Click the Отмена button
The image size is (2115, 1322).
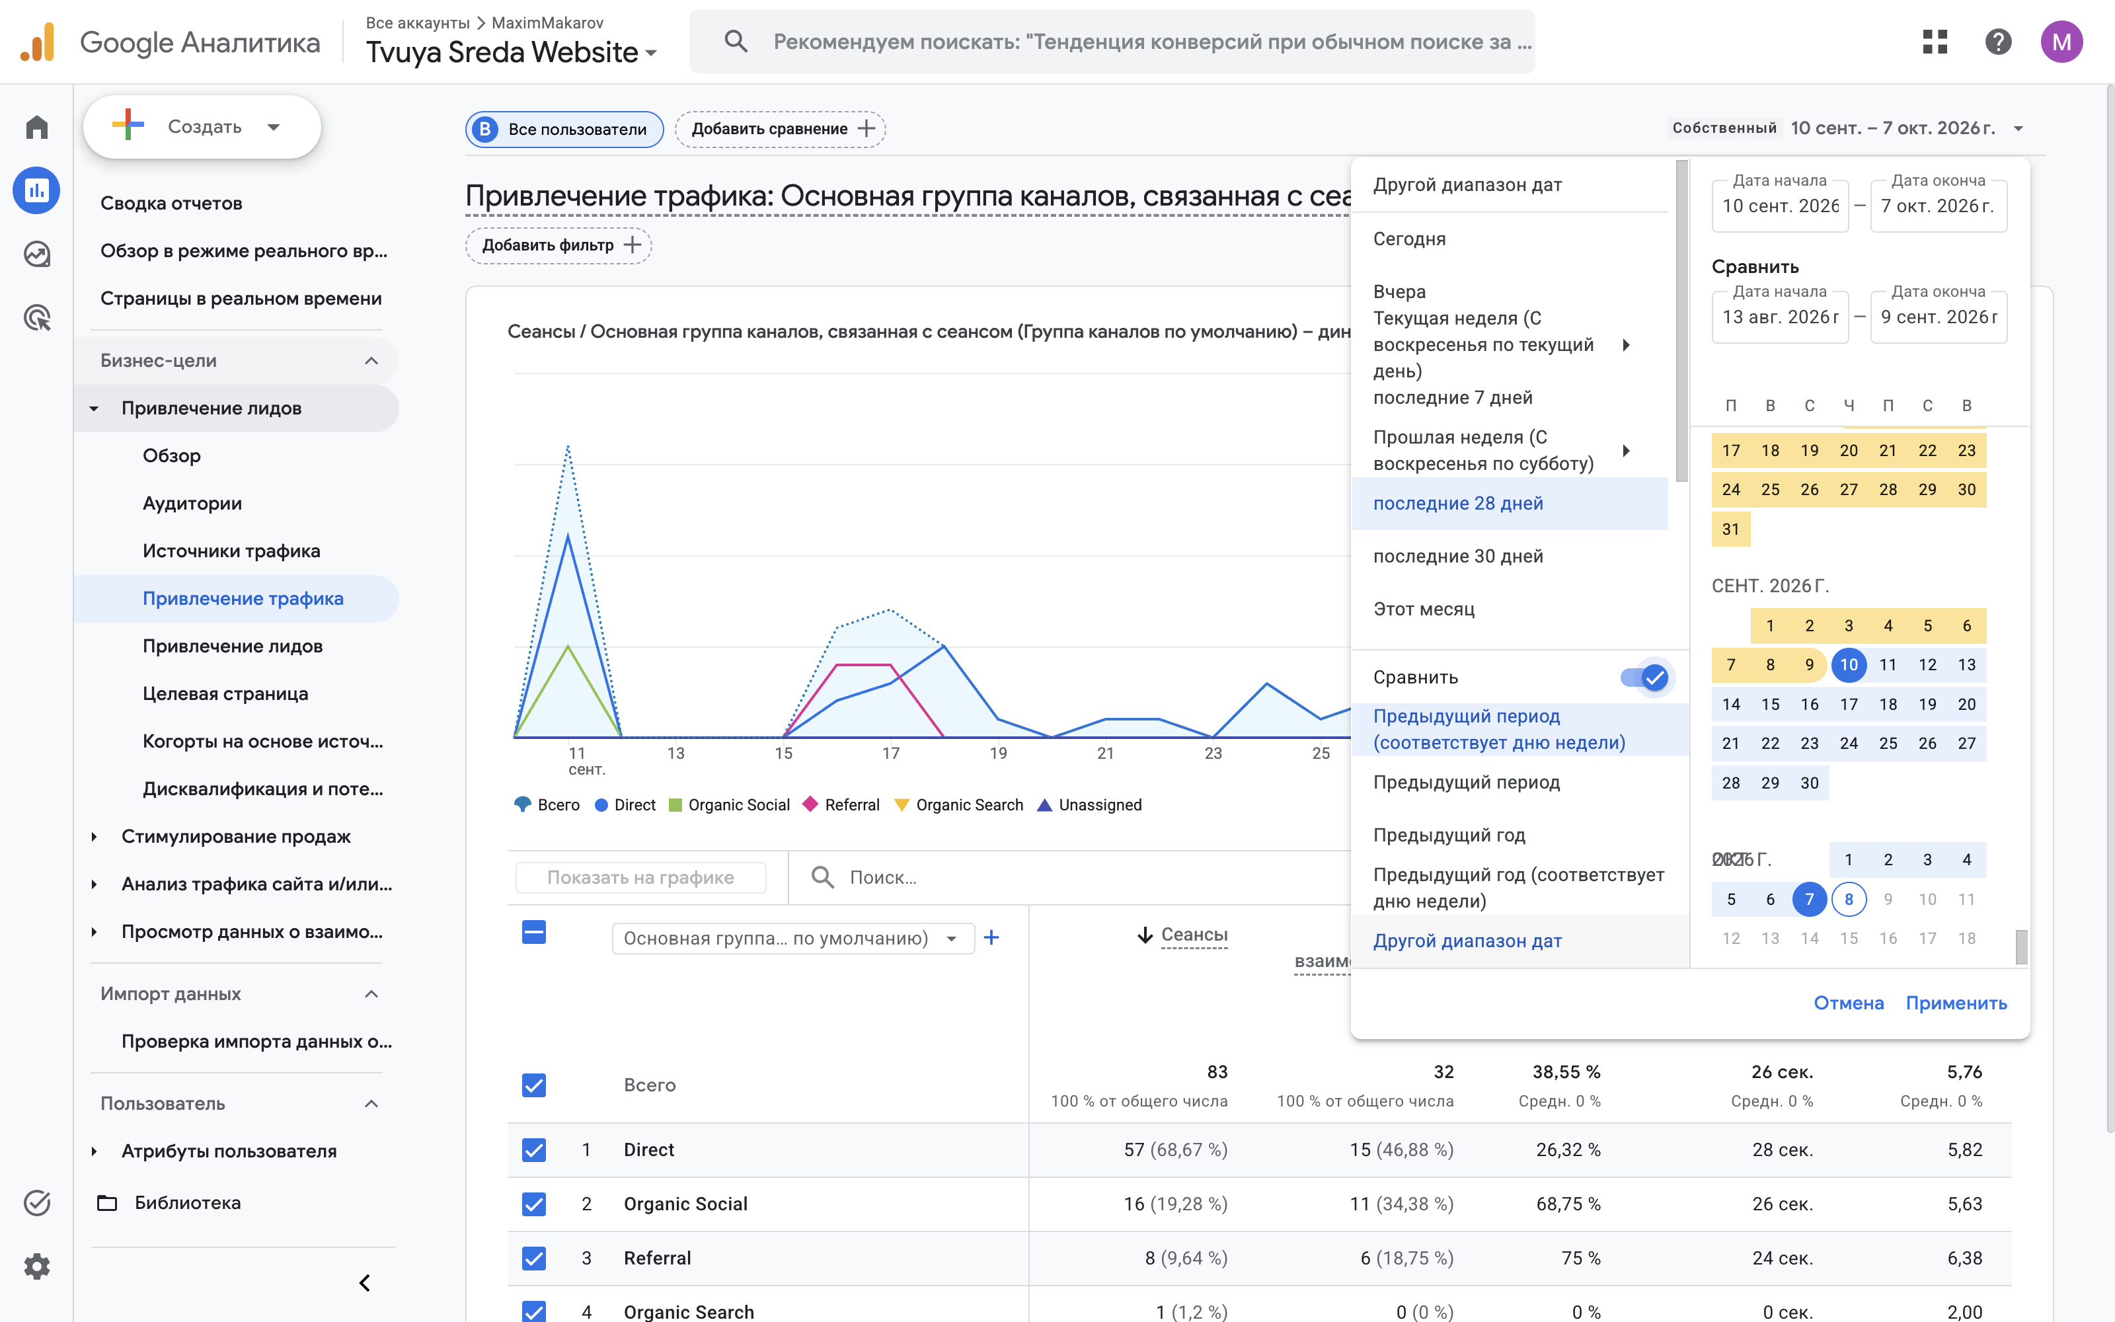1849,1003
